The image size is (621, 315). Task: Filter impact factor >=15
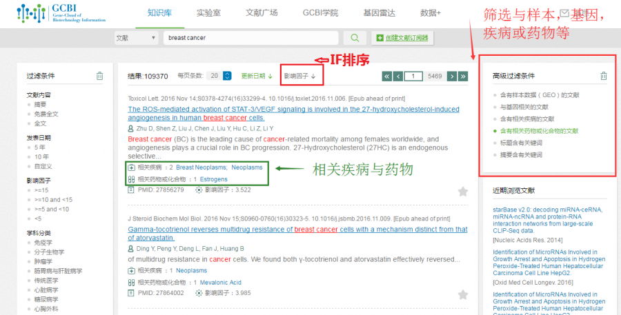tap(41, 190)
